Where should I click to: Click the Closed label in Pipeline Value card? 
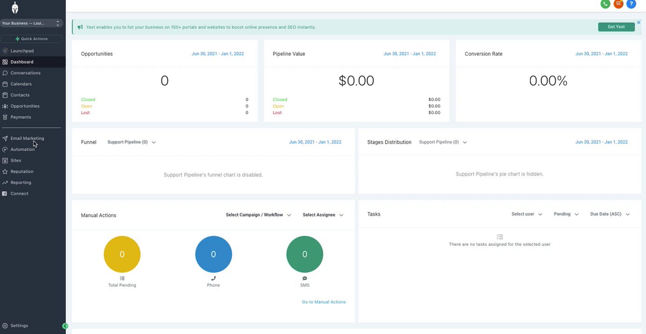click(x=280, y=100)
